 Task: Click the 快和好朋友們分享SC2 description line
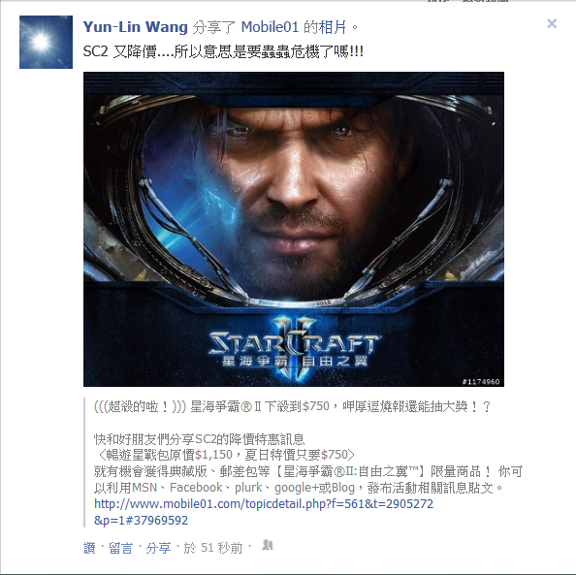pyautogui.click(x=200, y=438)
